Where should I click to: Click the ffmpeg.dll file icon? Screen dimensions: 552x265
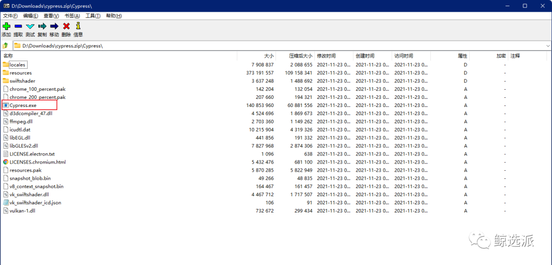tap(6, 121)
